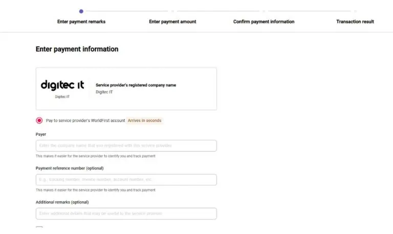The width and height of the screenshot is (393, 234).
Task: Click the third step progress dot
Action: click(x=264, y=11)
